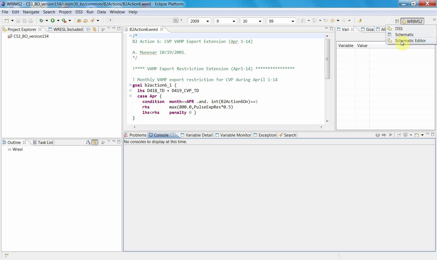Screen dimensions: 437x260
Task: Switch to the Variable Monitor tab
Action: click(x=233, y=135)
